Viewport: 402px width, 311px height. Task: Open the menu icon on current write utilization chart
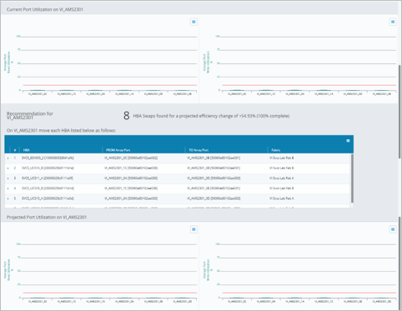pos(393,22)
